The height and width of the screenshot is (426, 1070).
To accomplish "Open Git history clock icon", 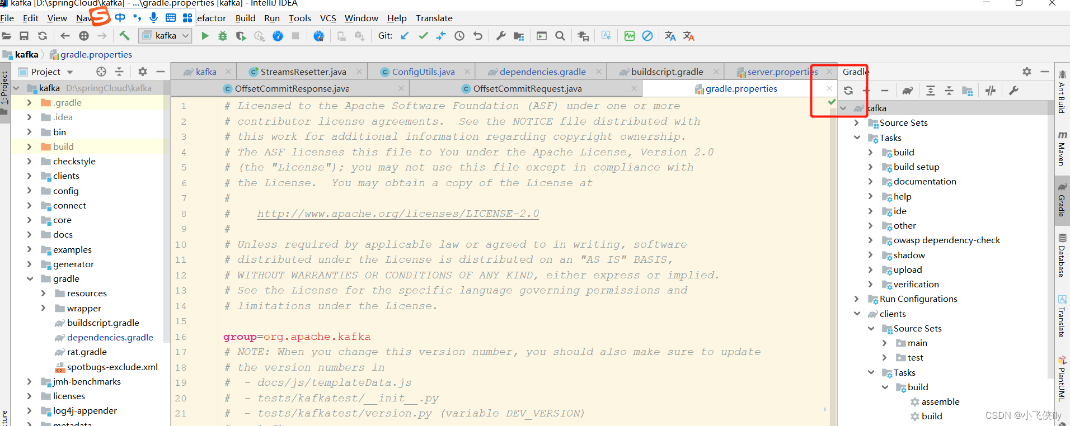I will click(459, 36).
